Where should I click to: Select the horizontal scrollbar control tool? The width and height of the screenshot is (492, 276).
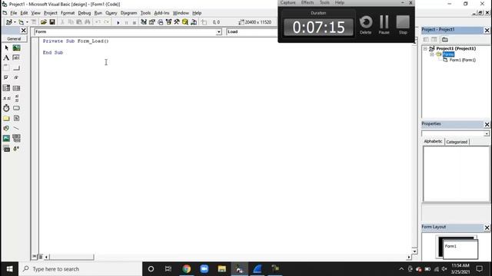[6, 98]
